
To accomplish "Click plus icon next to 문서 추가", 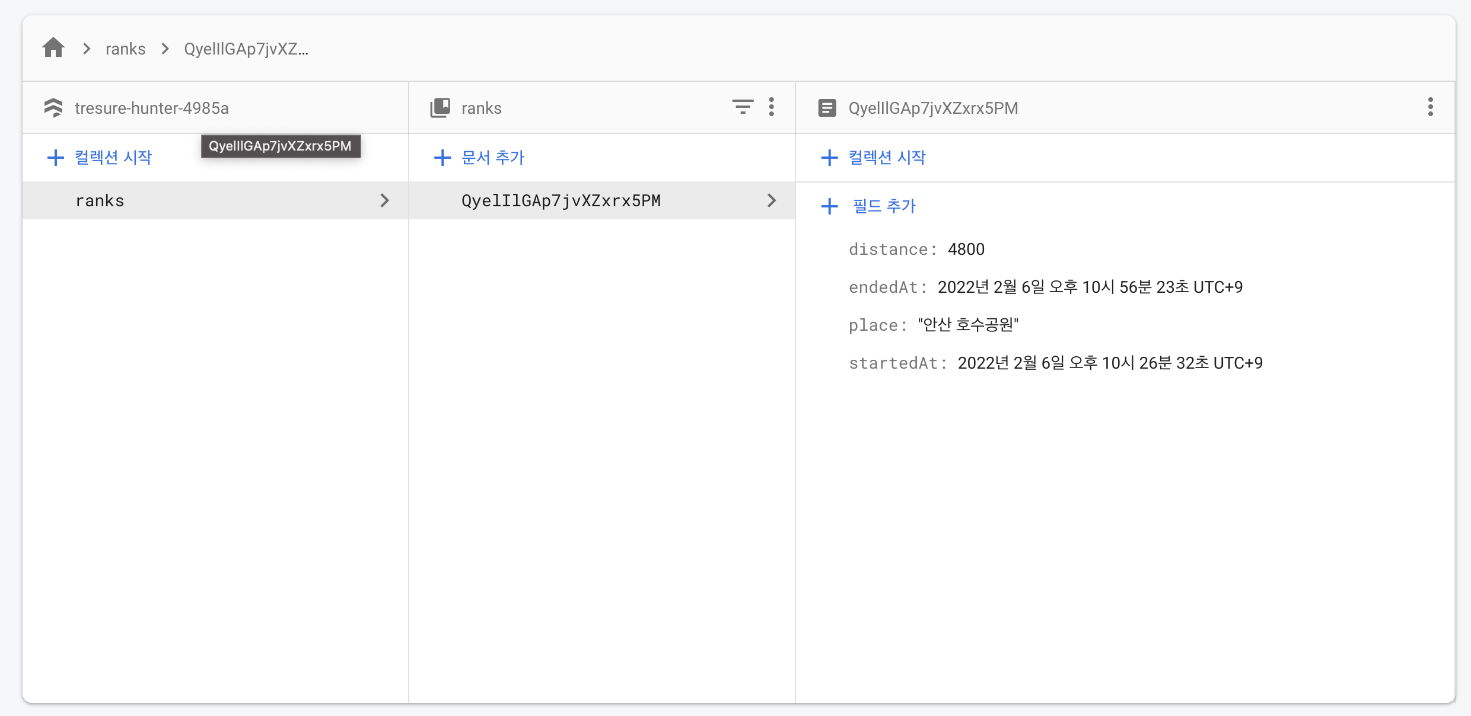I will [442, 158].
